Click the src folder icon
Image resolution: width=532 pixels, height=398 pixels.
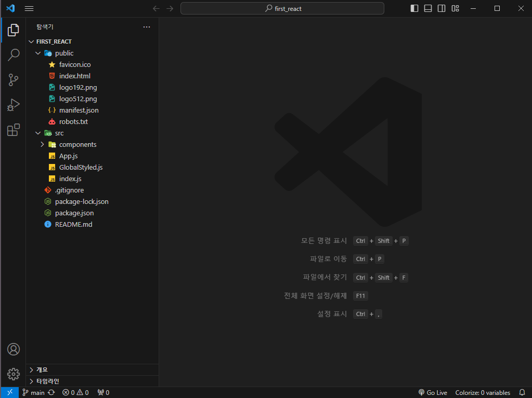click(48, 133)
